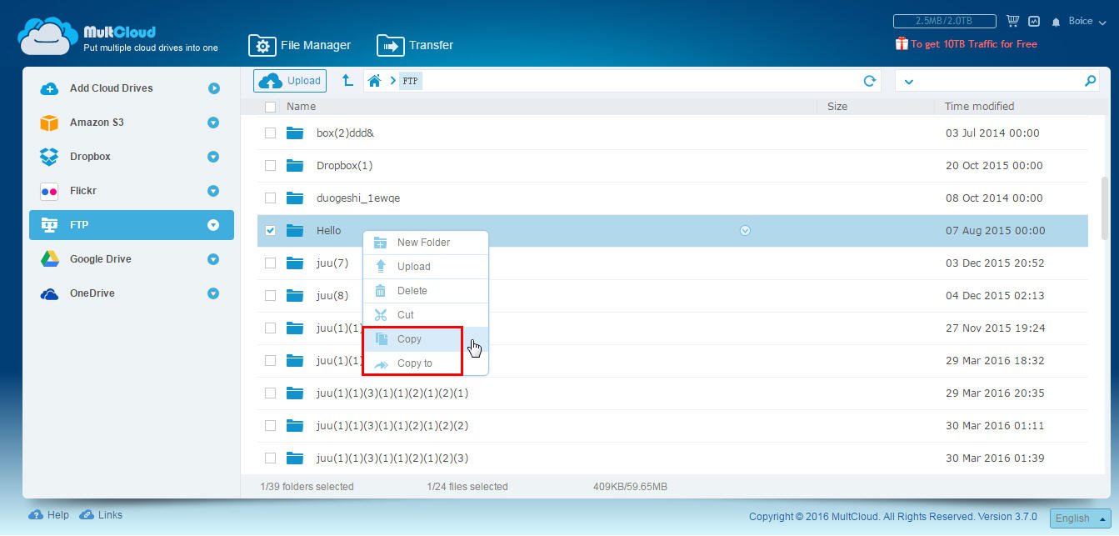Open the Dropbox drive in sidebar
This screenshot has height=536, width=1119.
(90, 157)
